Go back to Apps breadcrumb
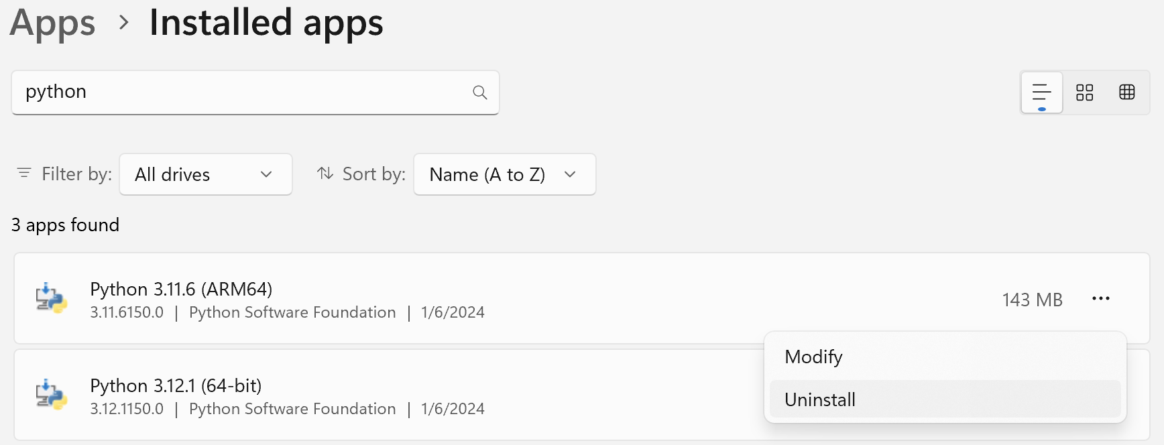 click(53, 23)
